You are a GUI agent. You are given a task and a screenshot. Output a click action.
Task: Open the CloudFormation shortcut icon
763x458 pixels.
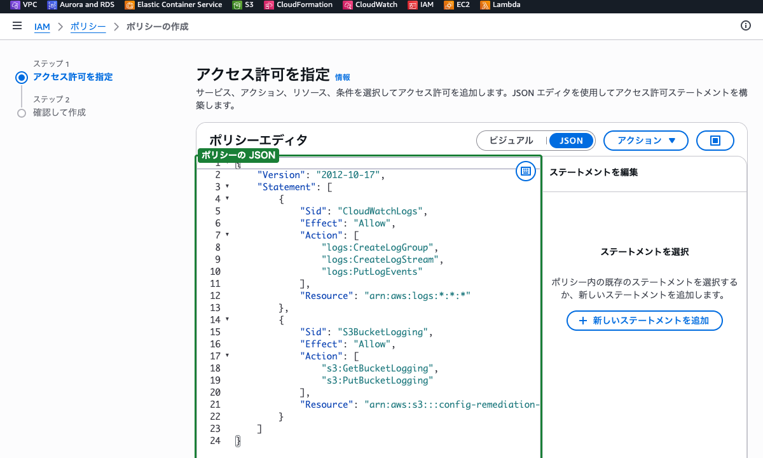tap(269, 5)
